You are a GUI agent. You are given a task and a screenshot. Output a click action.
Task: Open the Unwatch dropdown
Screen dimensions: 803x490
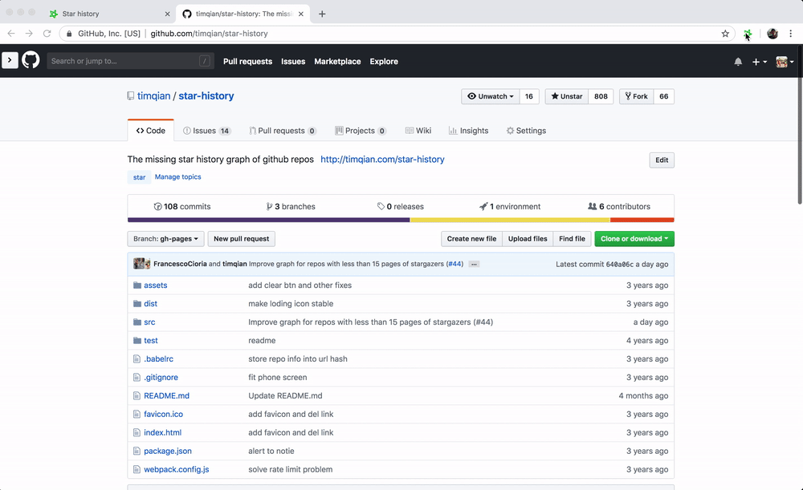[491, 96]
